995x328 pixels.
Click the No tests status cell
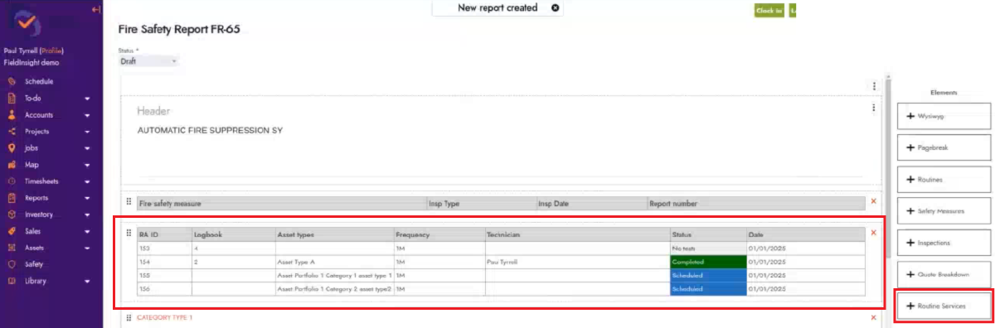(x=708, y=248)
